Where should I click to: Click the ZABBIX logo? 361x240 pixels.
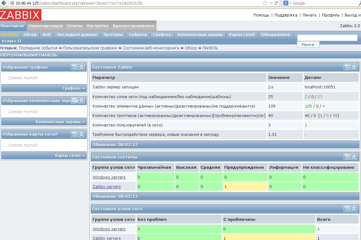click(20, 15)
